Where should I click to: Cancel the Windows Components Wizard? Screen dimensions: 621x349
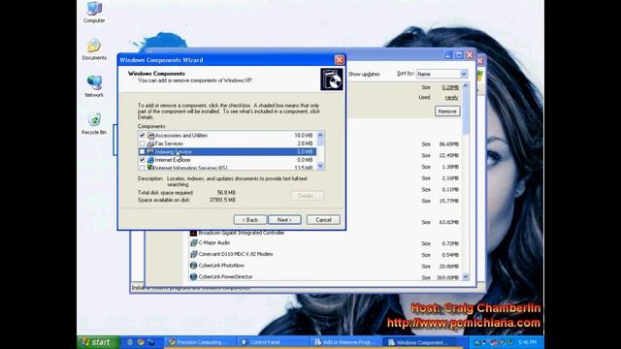[x=323, y=220]
